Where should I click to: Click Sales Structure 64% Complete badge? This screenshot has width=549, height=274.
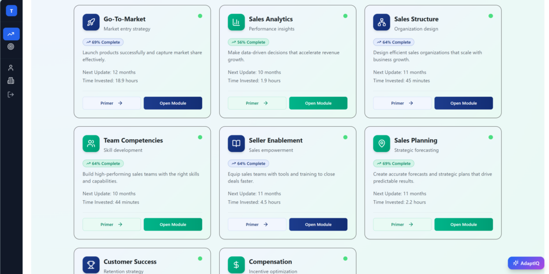coord(394,42)
